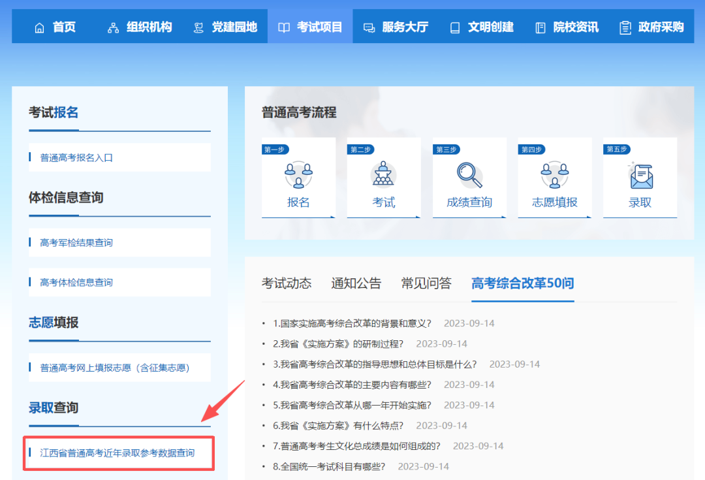Viewport: 705px width, 480px height.
Task: Click the 第四步 step badge
Action: [x=531, y=150]
